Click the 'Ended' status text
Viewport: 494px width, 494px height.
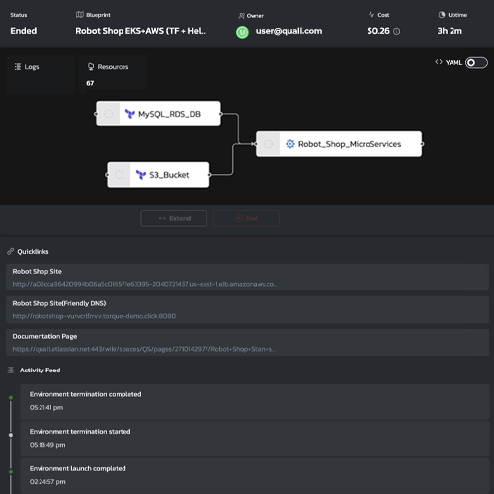point(24,31)
